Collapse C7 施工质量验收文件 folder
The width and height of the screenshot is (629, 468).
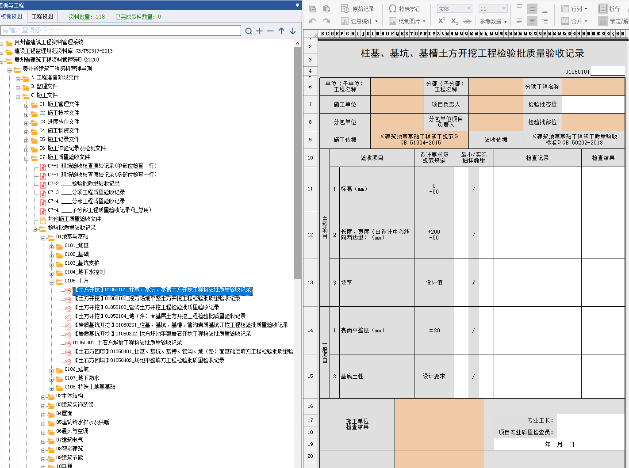coord(27,159)
